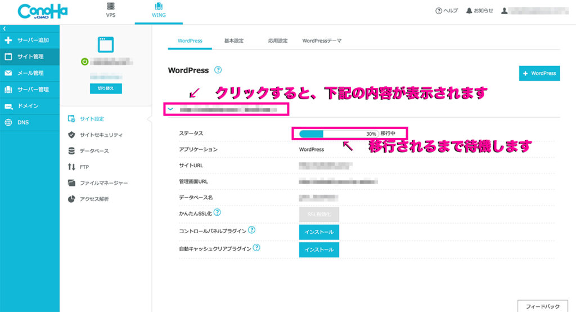Click the + WordPress add button
Viewport: 576px width, 312px height.
point(539,73)
